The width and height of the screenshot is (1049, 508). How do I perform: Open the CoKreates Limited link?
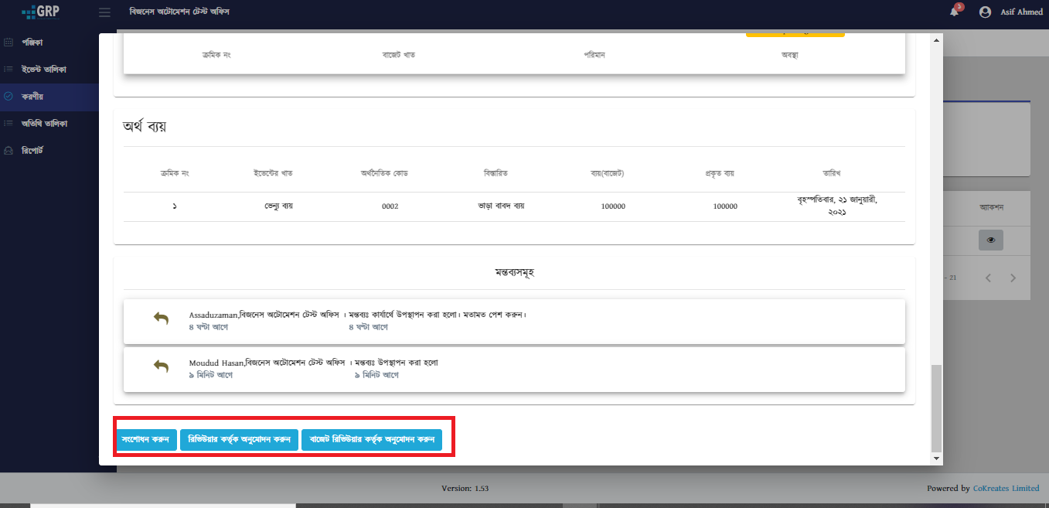1006,489
